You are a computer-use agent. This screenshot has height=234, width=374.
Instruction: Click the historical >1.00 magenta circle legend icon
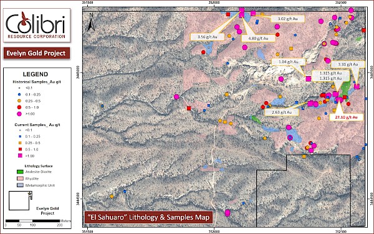point(19,114)
